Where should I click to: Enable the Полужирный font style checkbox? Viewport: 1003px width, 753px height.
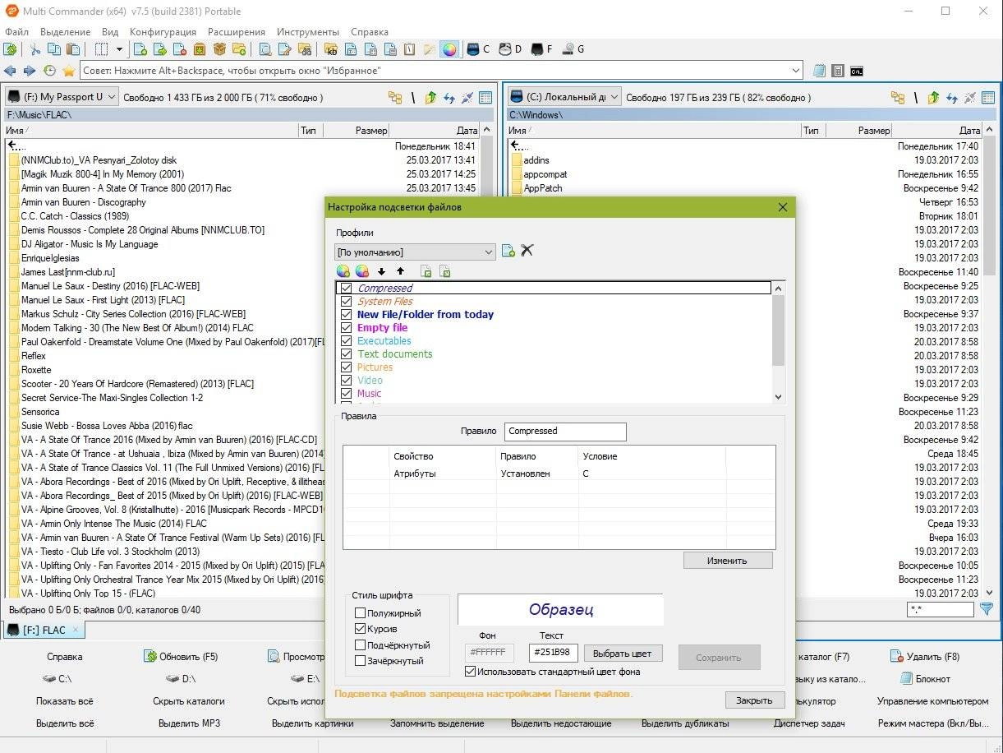[360, 613]
